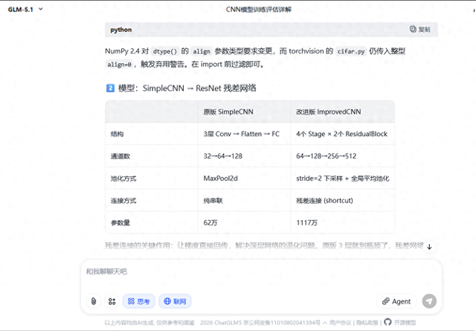Expand the footer caret next to ICP number
Image resolution: width=476 pixels, height=331 pixels.
click(x=325, y=323)
